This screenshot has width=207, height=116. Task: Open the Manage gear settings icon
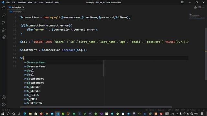4,104
